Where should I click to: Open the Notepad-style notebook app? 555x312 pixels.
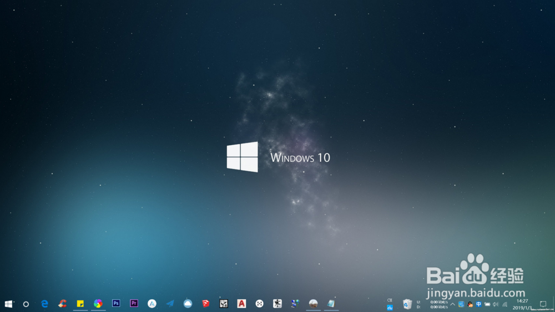click(x=331, y=304)
